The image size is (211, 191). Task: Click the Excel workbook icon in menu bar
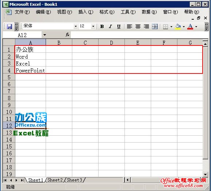pyautogui.click(x=9, y=12)
